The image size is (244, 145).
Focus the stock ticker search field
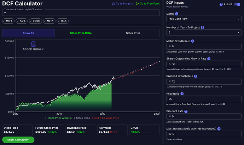point(81,13)
